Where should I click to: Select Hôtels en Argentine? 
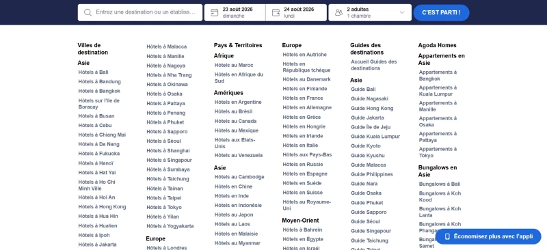click(238, 102)
